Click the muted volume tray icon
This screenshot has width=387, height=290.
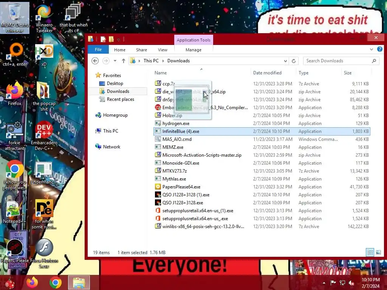click(x=351, y=282)
